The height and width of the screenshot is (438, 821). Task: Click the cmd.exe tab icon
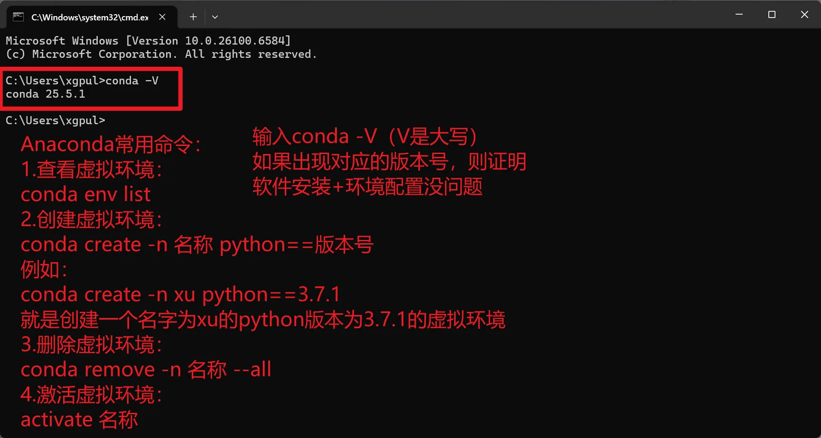[18, 17]
